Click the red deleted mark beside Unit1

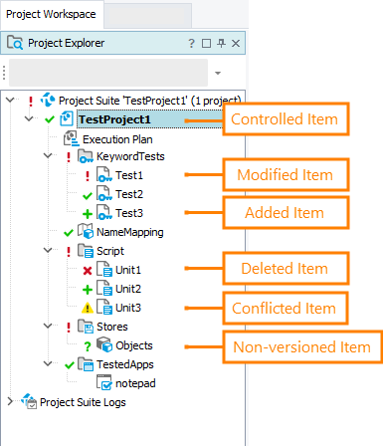coord(88,271)
